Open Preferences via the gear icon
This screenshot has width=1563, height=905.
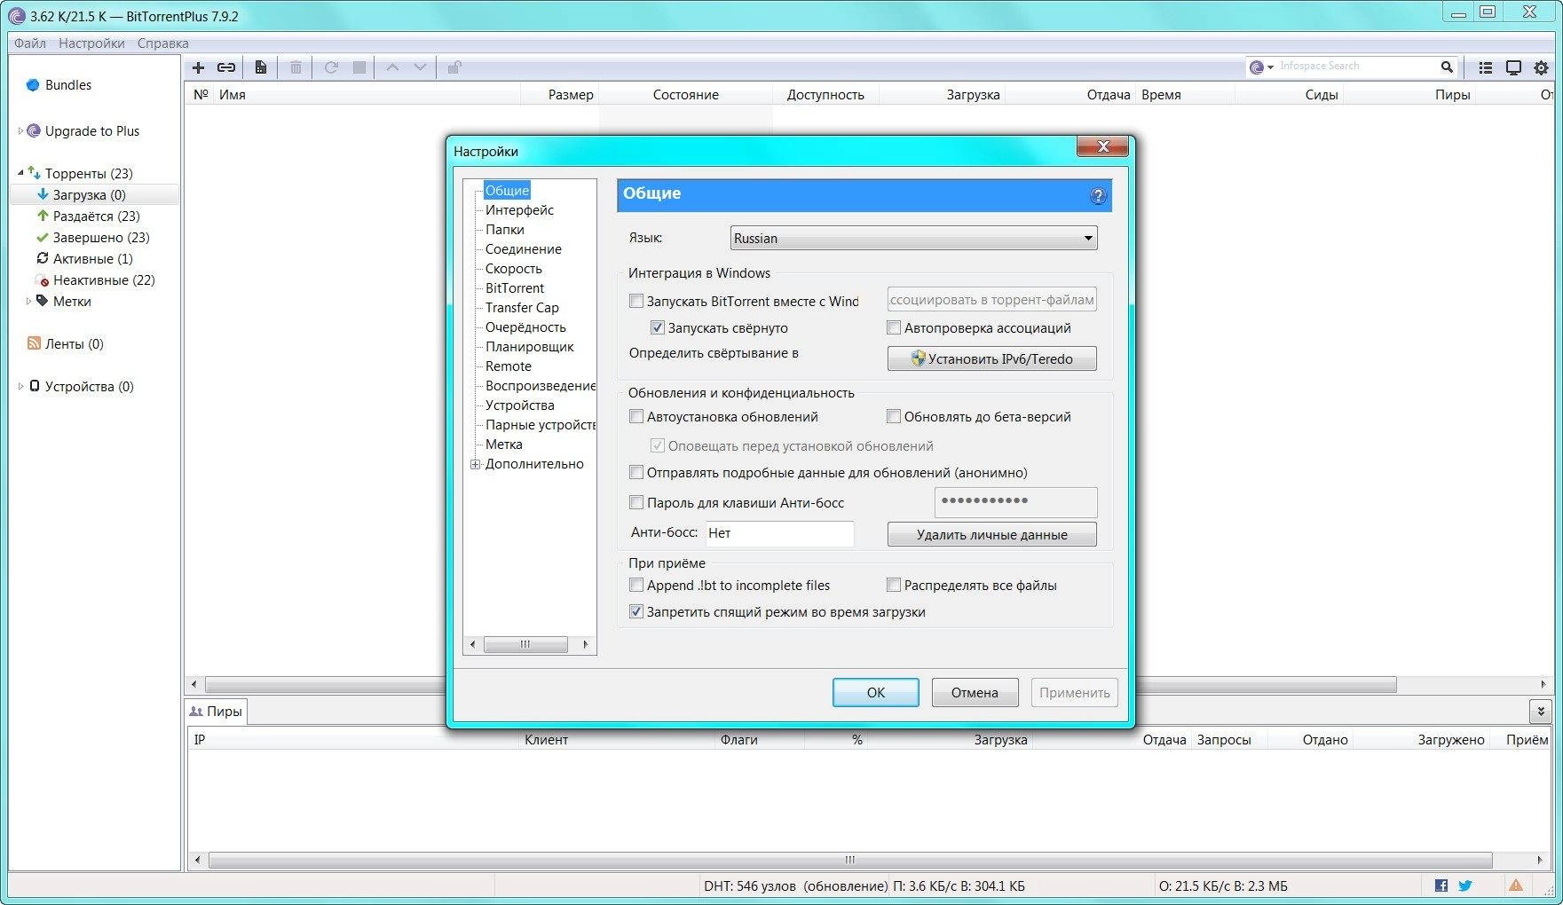click(x=1542, y=67)
